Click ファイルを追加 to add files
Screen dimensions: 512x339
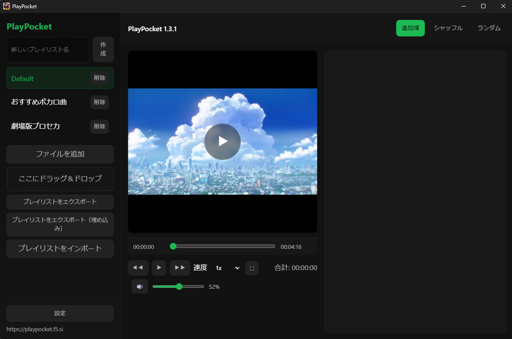coord(60,154)
